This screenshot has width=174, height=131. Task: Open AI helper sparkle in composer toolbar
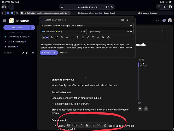[103, 37]
